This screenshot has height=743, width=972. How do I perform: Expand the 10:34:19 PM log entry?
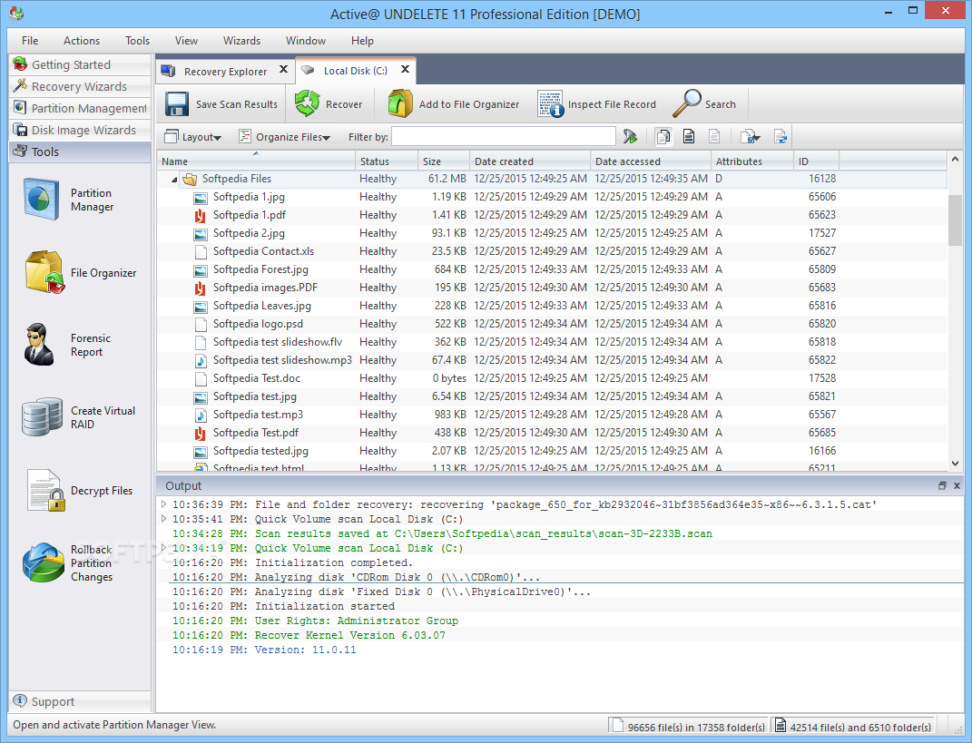163,548
